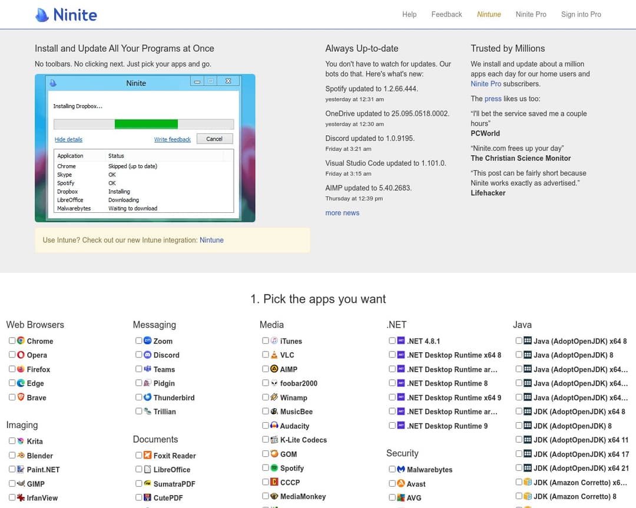
Task: Click the Malwarebytes app icon
Action: pyautogui.click(x=401, y=469)
